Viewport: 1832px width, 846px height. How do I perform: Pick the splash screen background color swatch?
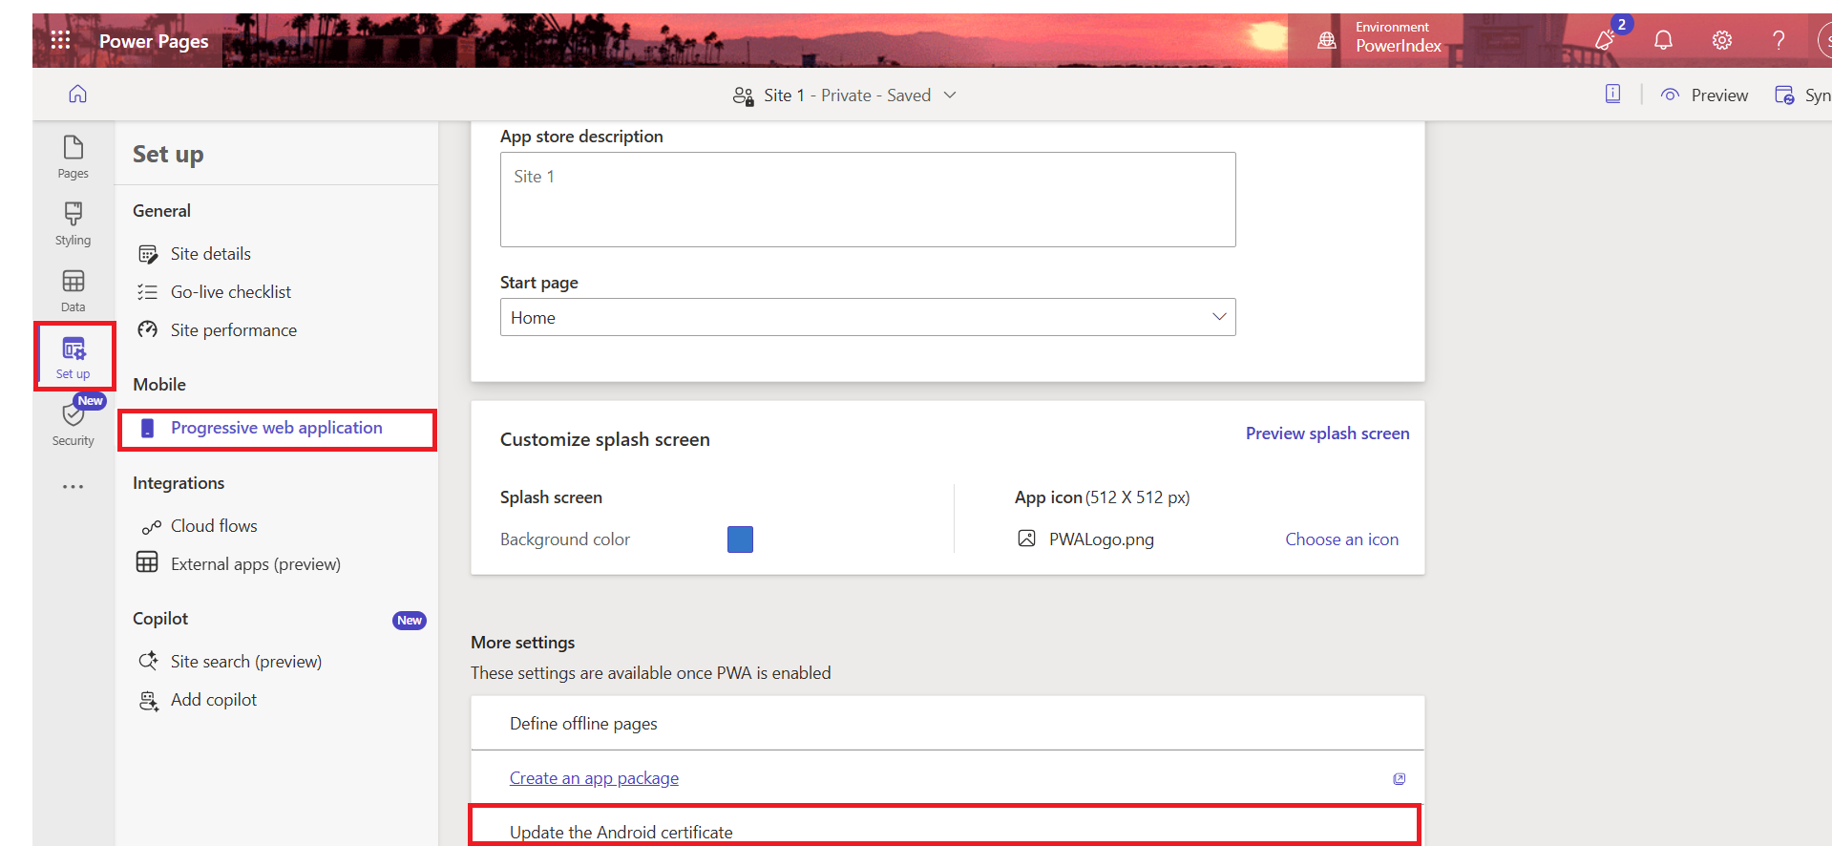(x=740, y=539)
